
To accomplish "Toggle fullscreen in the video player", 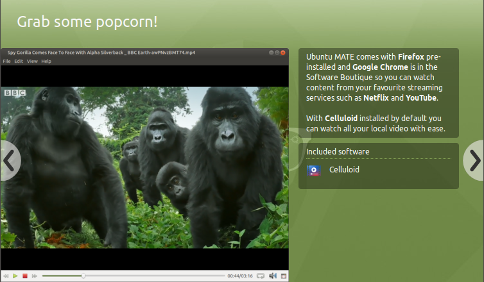I will point(283,276).
